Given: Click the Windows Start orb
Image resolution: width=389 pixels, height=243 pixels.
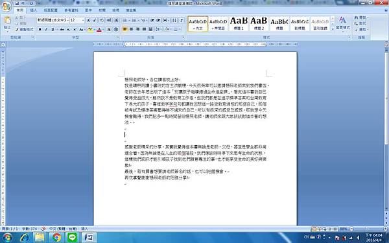Looking at the screenshot, I should (x=7, y=238).
